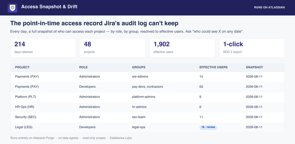Click the GROUPS column header

(x=139, y=67)
